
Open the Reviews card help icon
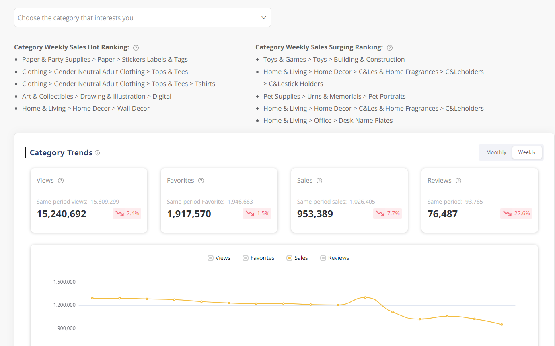(x=458, y=181)
